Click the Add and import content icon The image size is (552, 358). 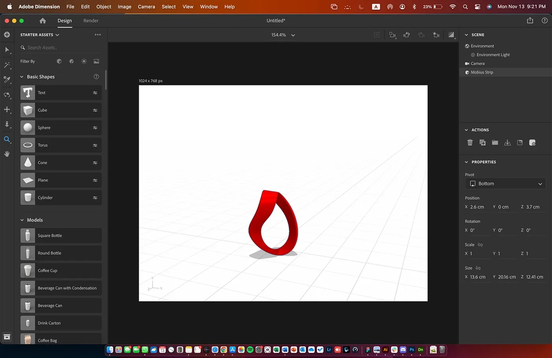point(7,35)
